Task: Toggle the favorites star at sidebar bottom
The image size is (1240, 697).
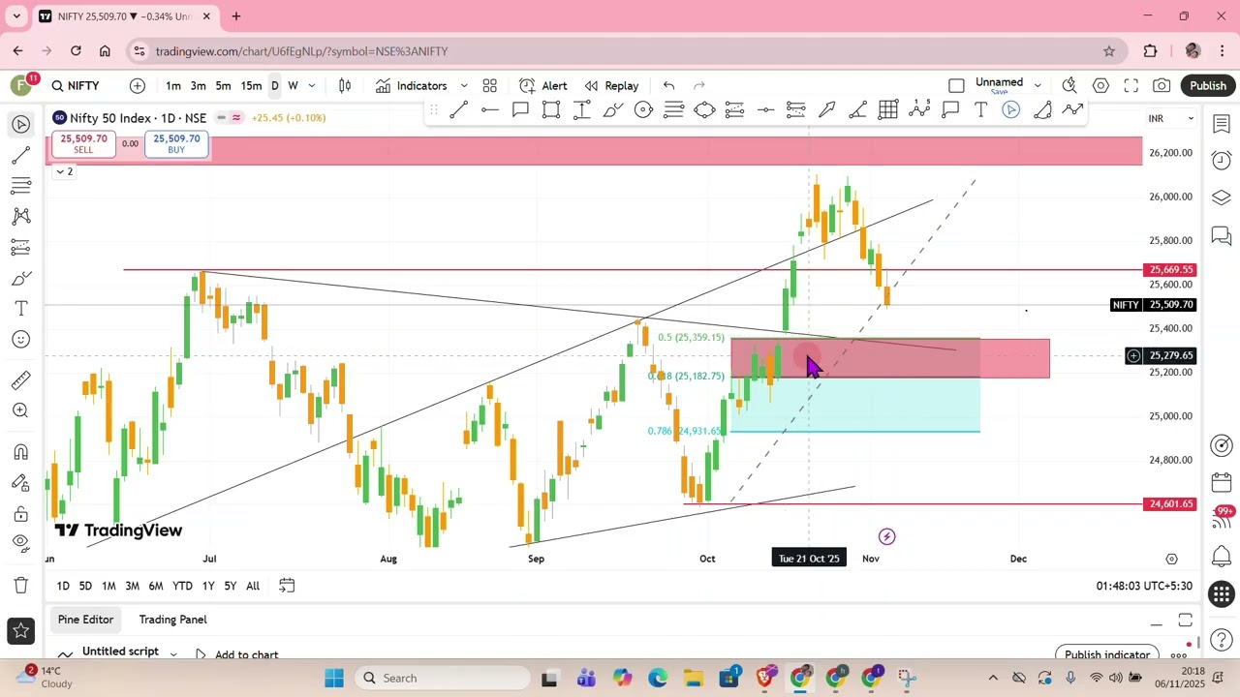Action: 21,632
